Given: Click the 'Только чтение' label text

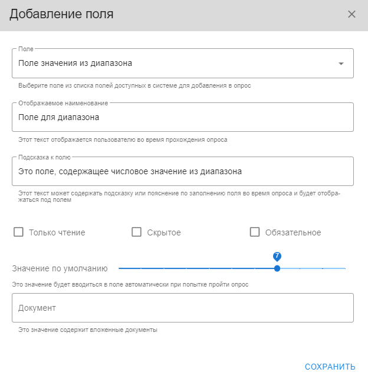Looking at the screenshot, I should click(x=57, y=232).
